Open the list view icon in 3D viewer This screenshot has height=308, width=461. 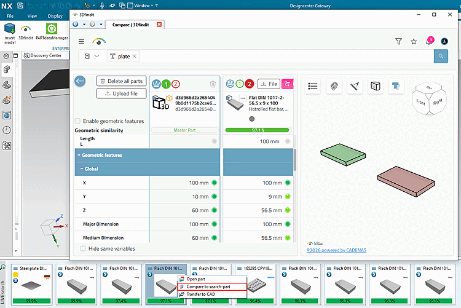(312, 86)
